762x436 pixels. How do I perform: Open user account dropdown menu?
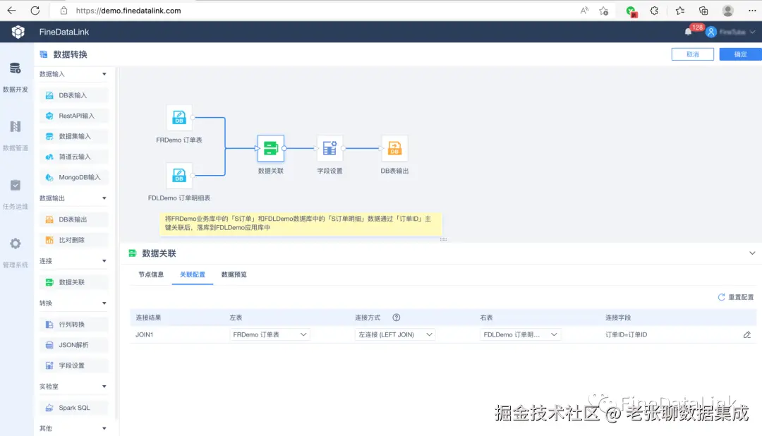[731, 32]
